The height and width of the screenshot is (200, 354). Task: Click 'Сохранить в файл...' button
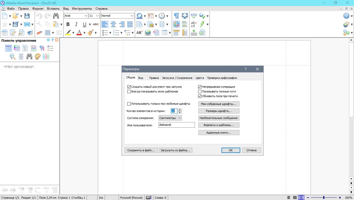pos(141,150)
